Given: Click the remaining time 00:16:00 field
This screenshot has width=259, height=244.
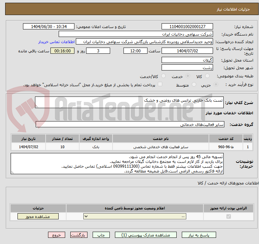Looking at the screenshot, I should point(62,51).
